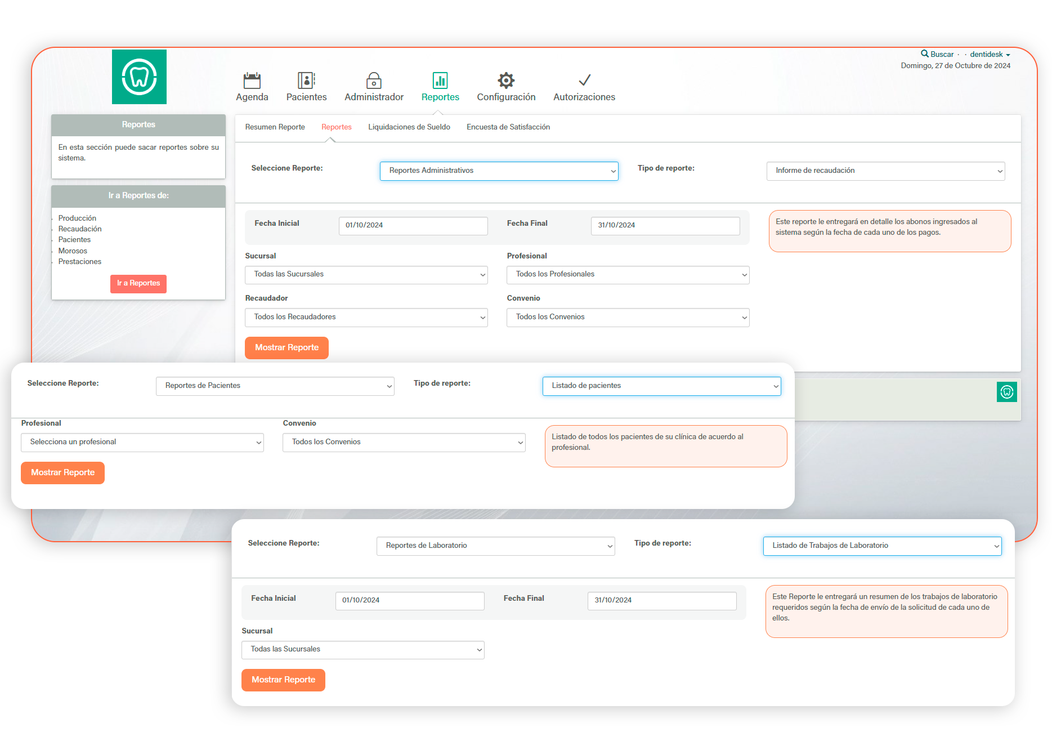Open the Liquidaciones de Sueldo tab
The height and width of the screenshot is (750, 1052).
tap(409, 127)
